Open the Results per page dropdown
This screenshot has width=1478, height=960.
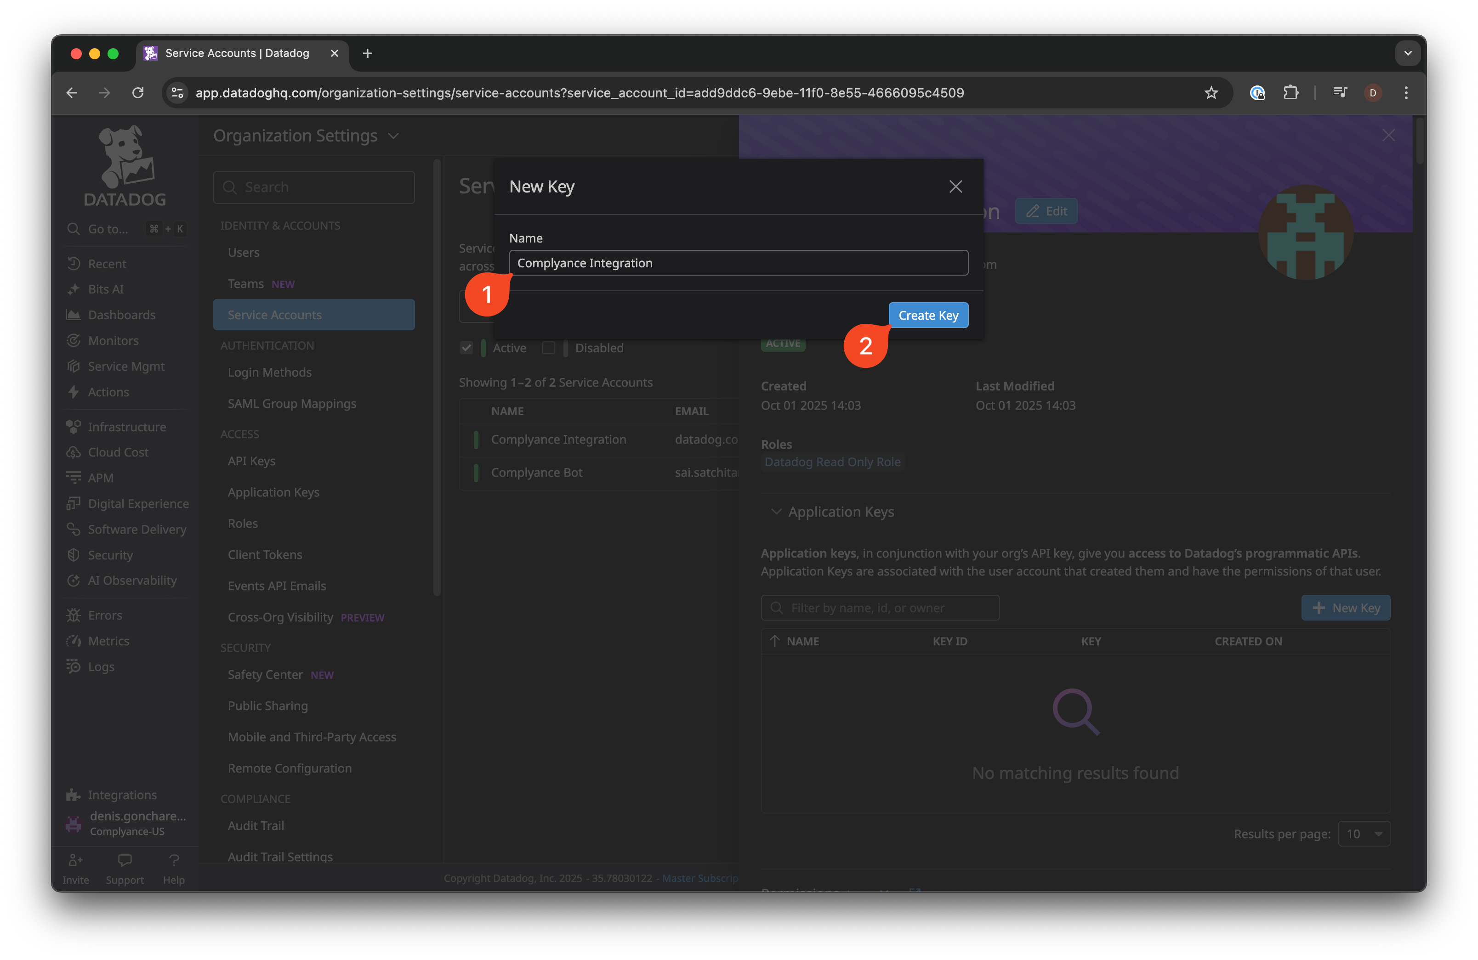click(x=1364, y=833)
